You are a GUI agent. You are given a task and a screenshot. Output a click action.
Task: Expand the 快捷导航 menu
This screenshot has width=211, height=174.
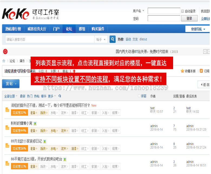click(x=198, y=29)
